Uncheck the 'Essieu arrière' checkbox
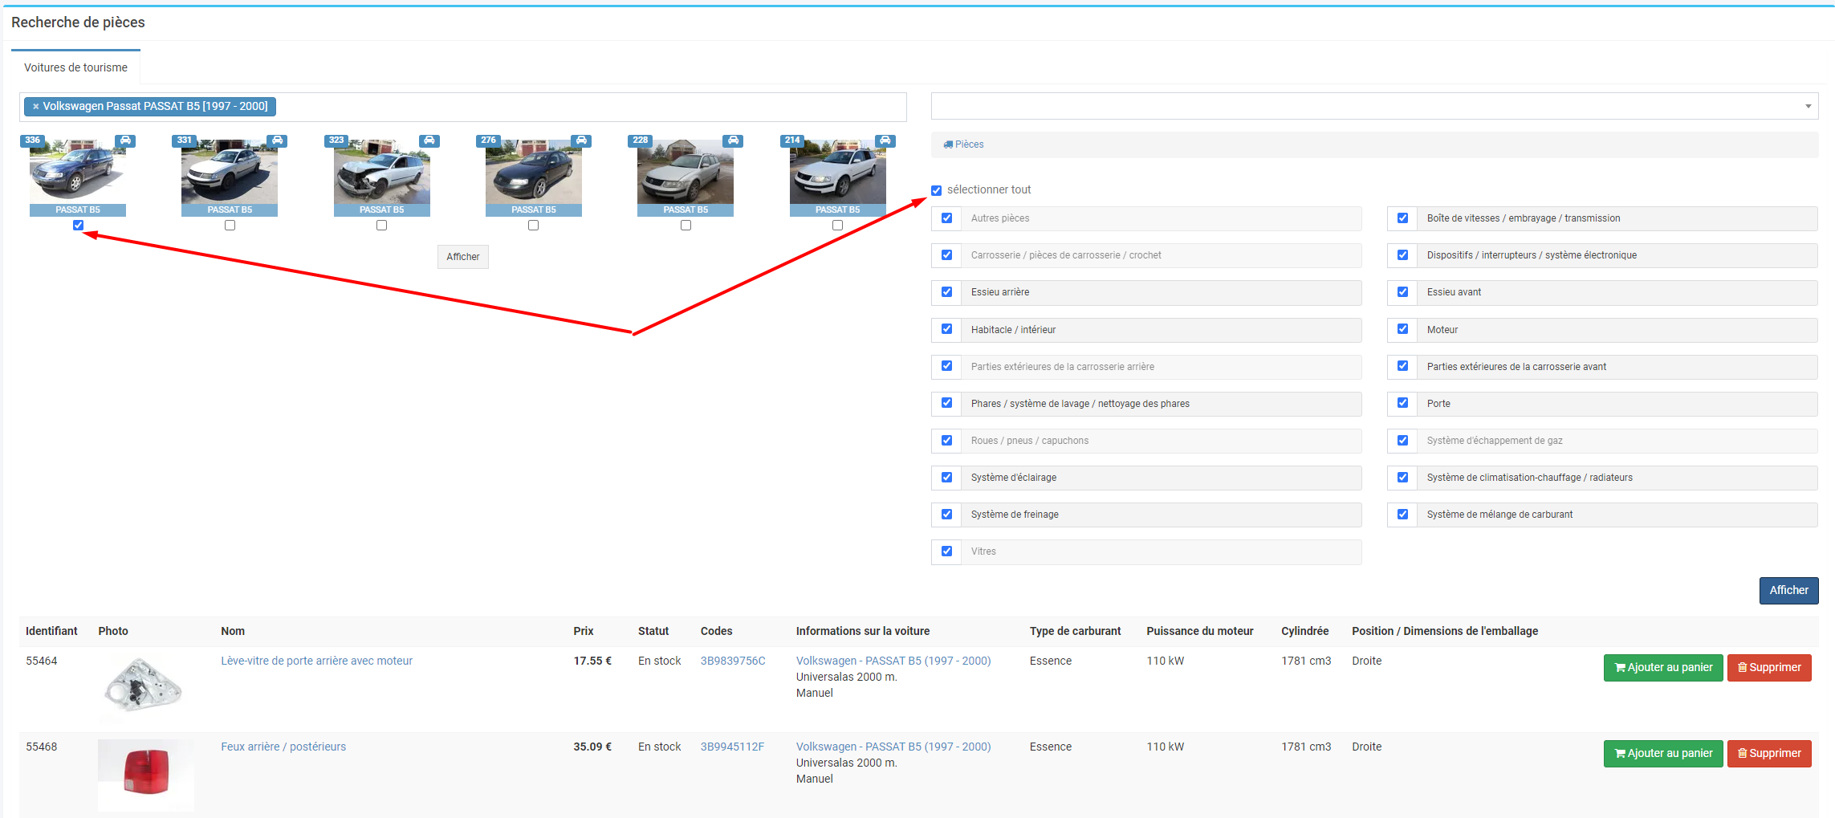The height and width of the screenshot is (818, 1835). click(946, 292)
